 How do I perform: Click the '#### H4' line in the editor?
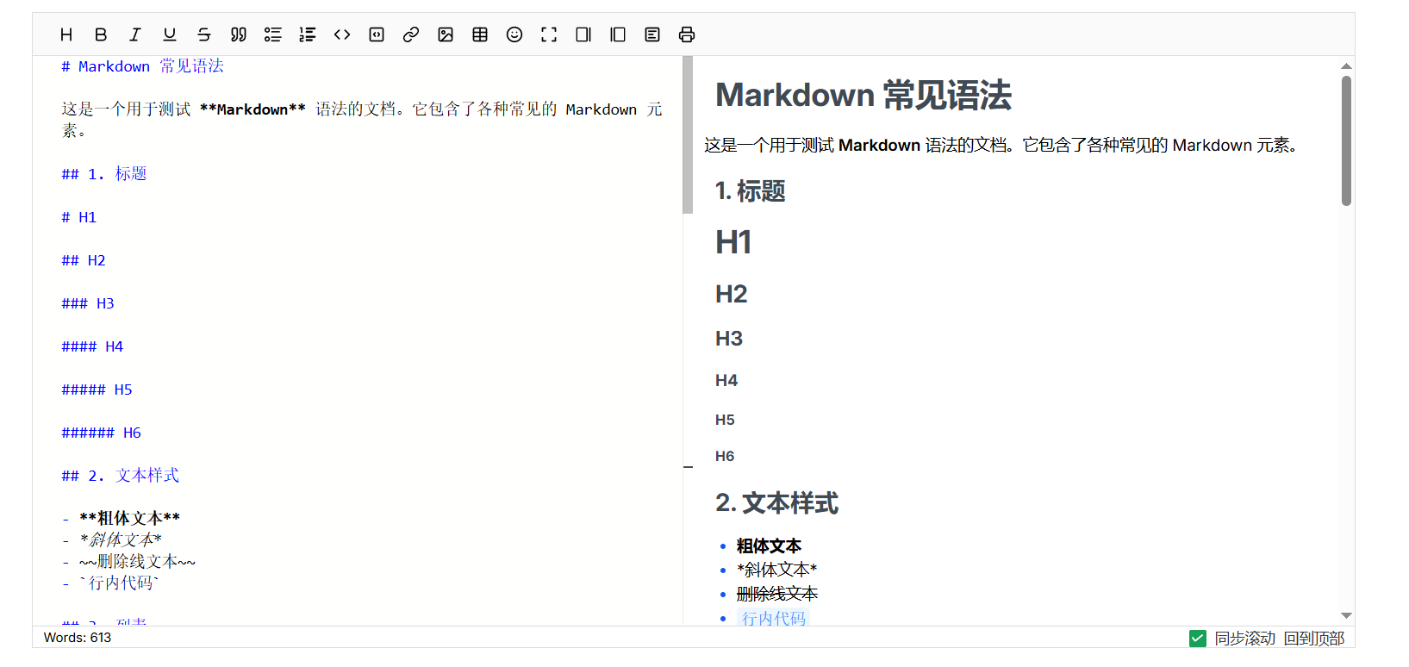(x=92, y=346)
